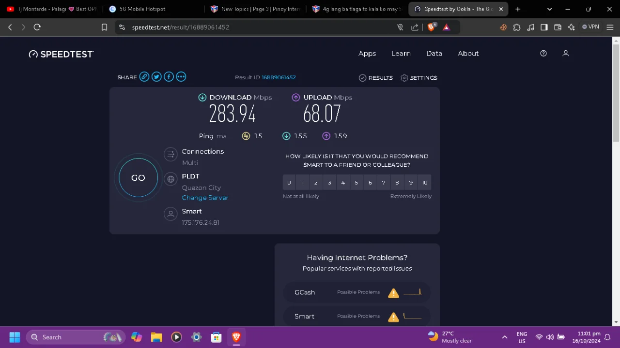Viewport: 620px width, 348px height.
Task: Click Change Server link
Action: [x=205, y=198]
